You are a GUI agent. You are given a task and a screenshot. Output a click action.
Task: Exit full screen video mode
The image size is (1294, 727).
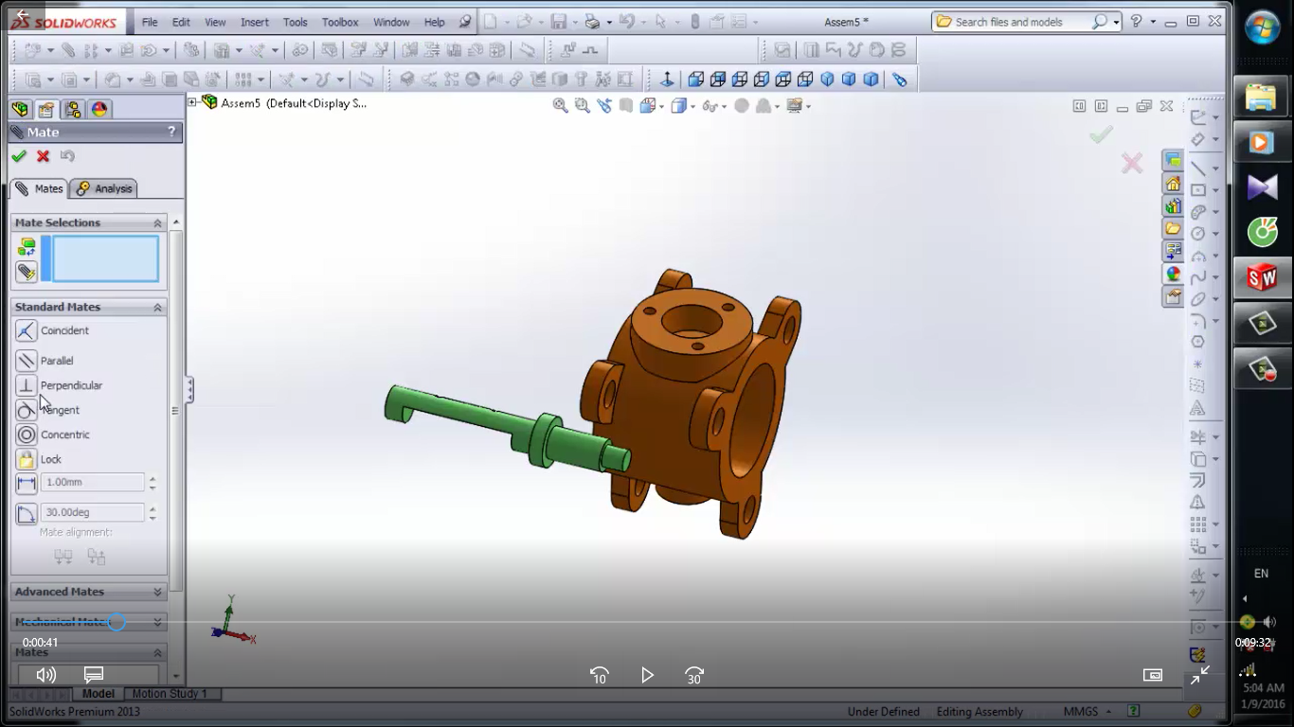[1200, 675]
